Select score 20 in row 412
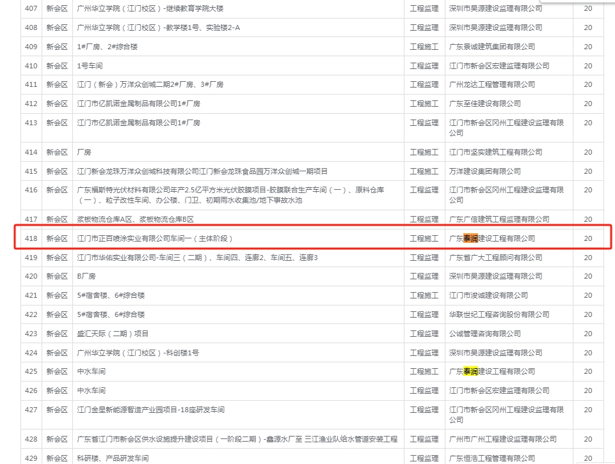615x464 pixels. pyautogui.click(x=588, y=104)
